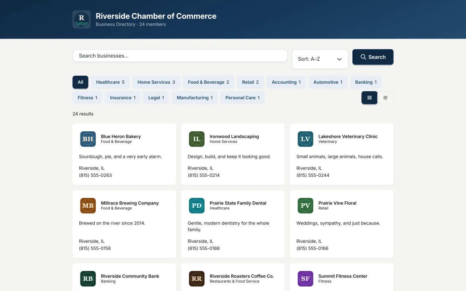Filter by Personal Care category
466x291 pixels.
[242, 98]
